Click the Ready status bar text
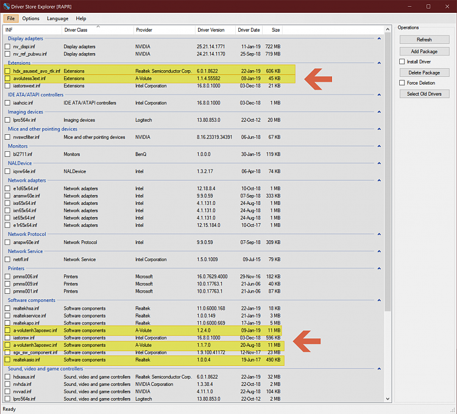The height and width of the screenshot is (414, 457). (x=9, y=409)
